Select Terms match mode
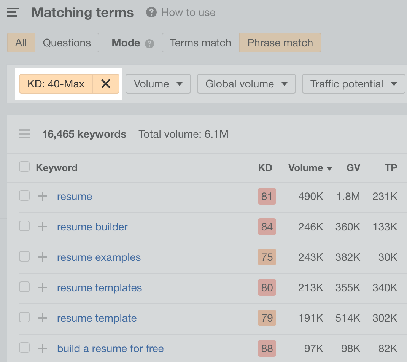407x362 pixels. pyautogui.click(x=200, y=43)
